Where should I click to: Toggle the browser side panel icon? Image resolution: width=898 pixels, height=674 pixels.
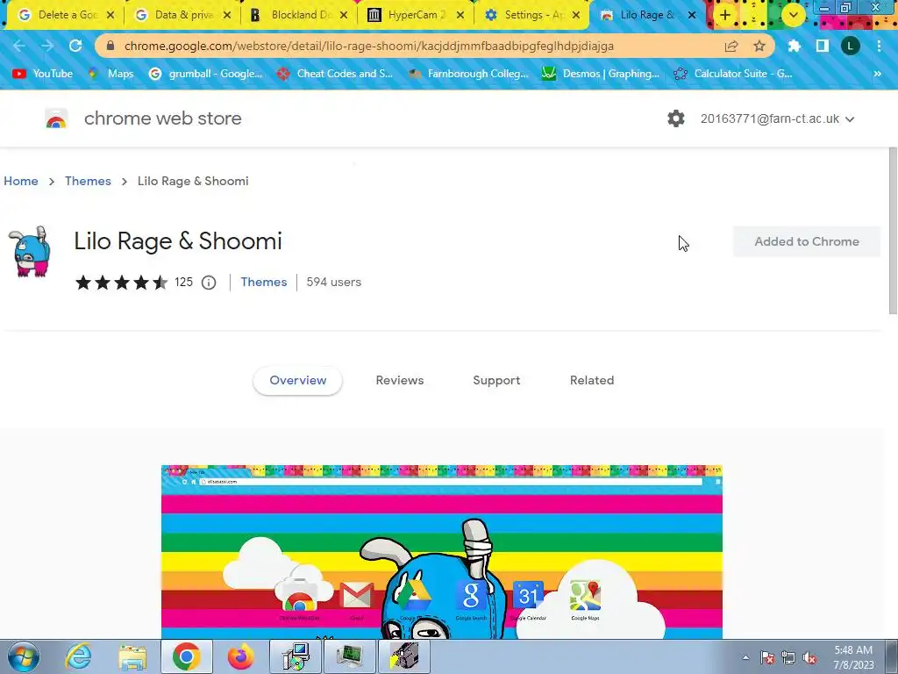click(823, 46)
